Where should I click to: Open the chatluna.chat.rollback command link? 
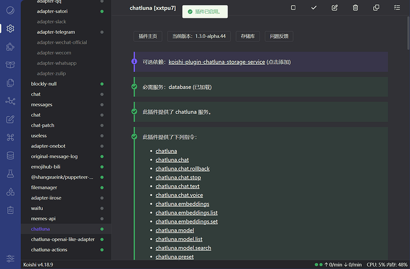[182, 169]
